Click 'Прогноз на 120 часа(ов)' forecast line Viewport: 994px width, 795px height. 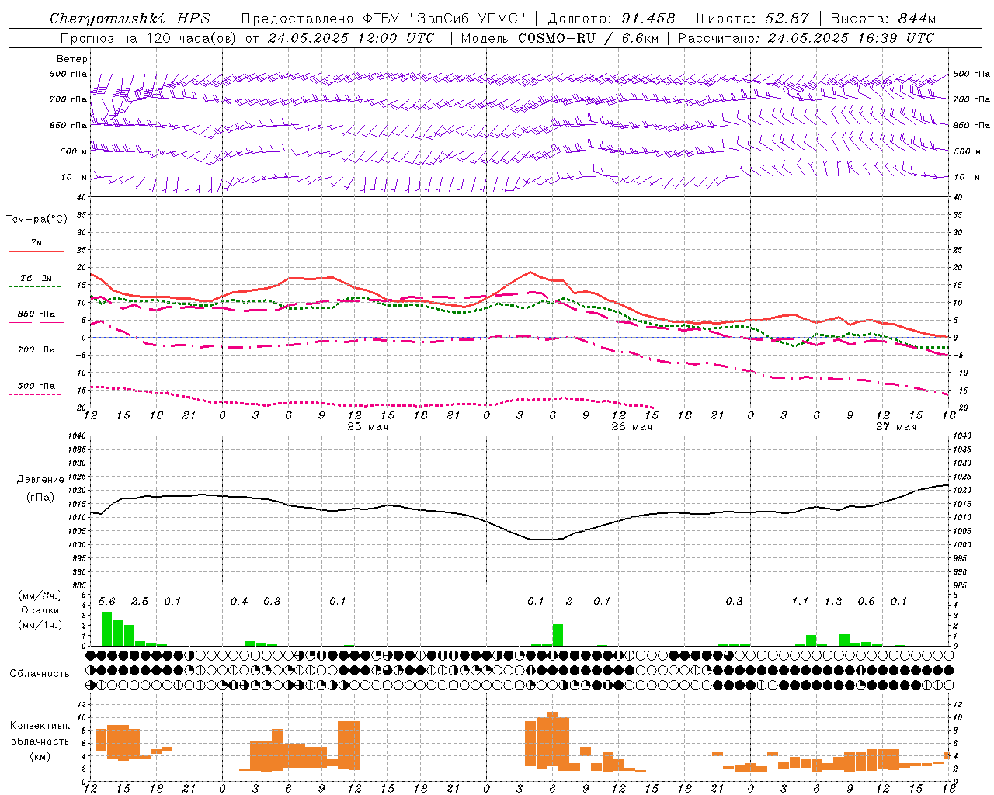(x=149, y=38)
